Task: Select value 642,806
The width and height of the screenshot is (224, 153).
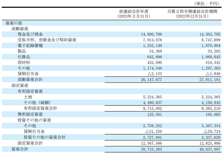Action: (x=155, y=57)
